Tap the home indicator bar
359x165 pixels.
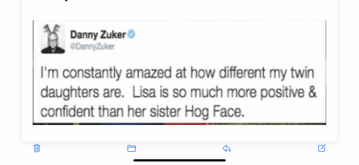[179, 160]
